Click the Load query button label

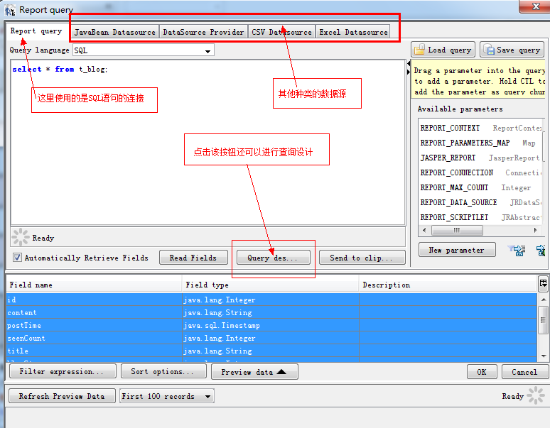click(x=449, y=50)
